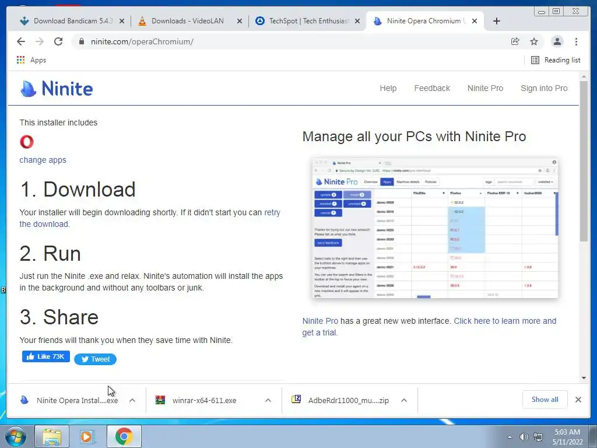Click the page vertical scrollbar
The width and height of the screenshot is (597, 448).
(x=584, y=162)
